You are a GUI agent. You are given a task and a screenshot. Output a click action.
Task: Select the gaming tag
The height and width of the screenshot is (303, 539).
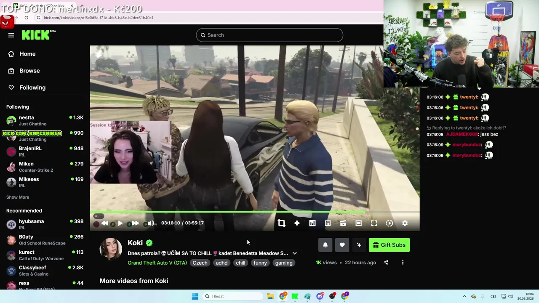(x=284, y=263)
